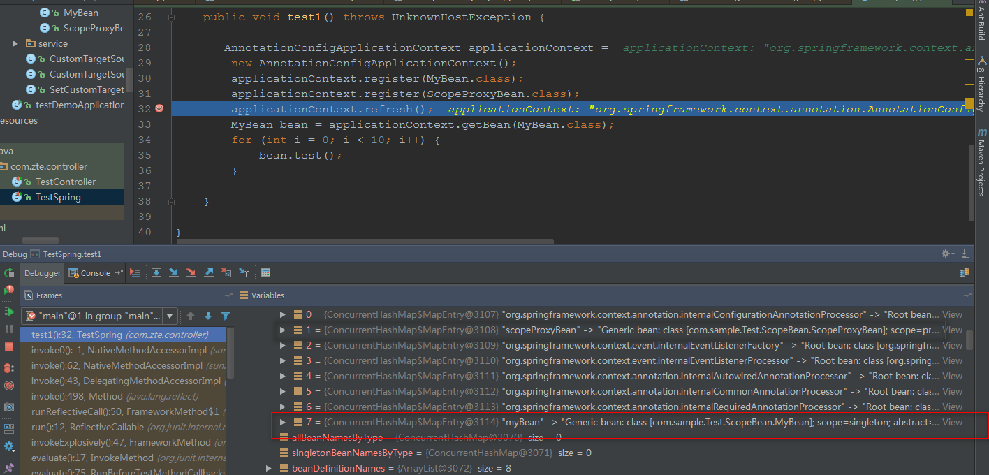989x475 pixels.
Task: Expand entry 7 myBean
Action: point(283,423)
